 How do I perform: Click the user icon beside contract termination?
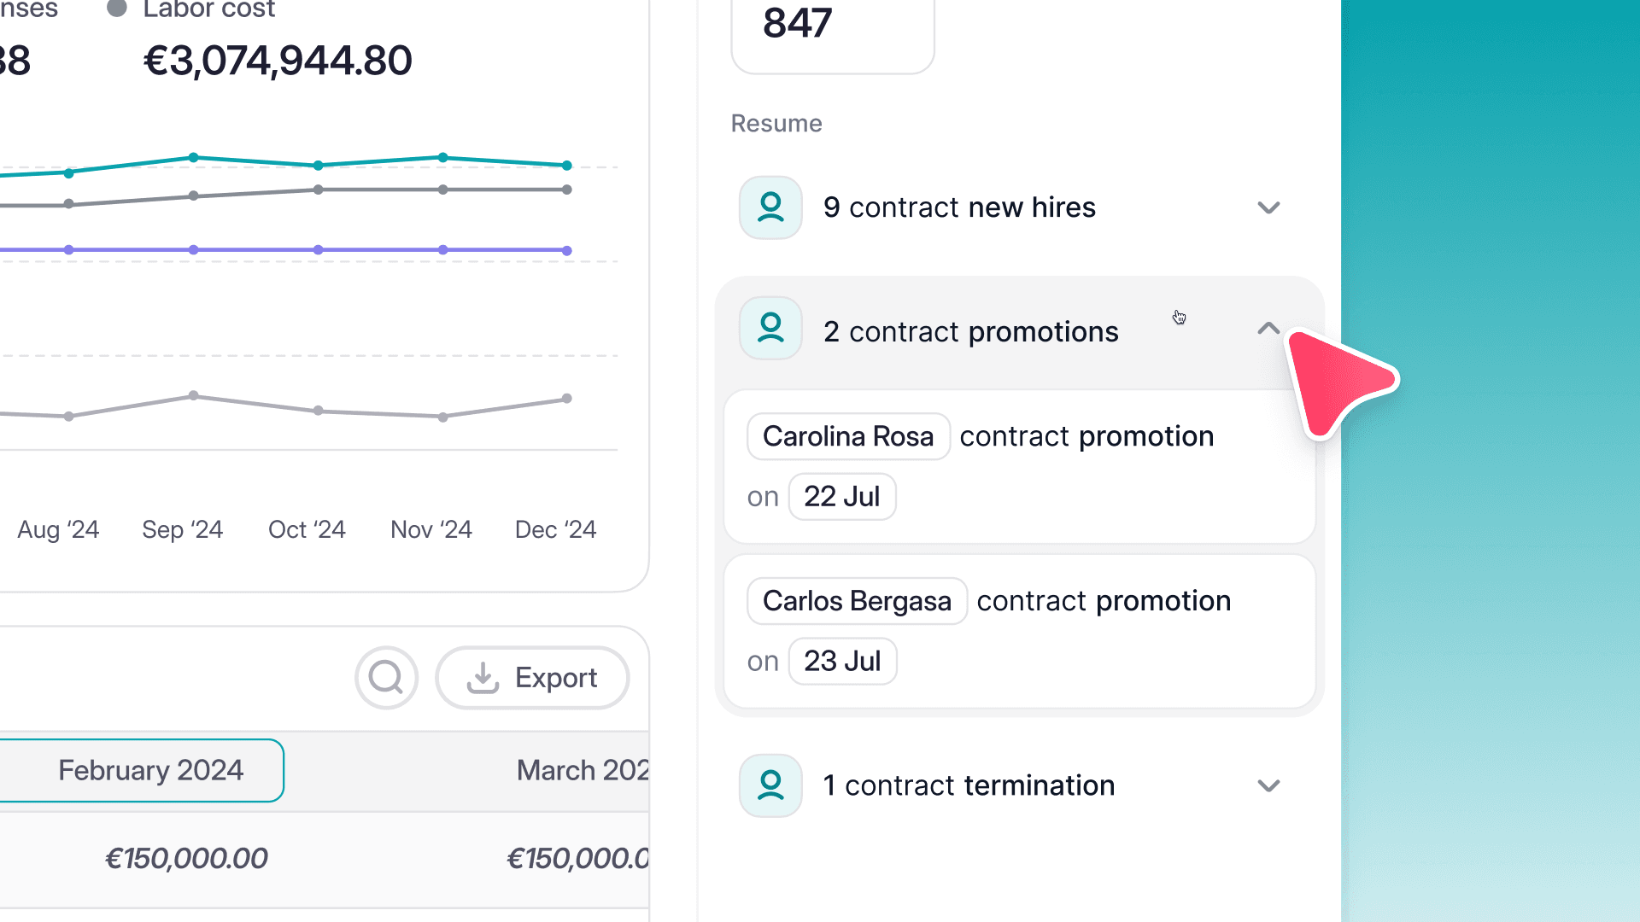[770, 785]
